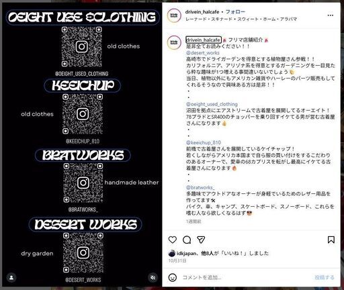Open the idkjapan liker profile
Viewport: 344px width, 290px height.
pyautogui.click(x=186, y=253)
